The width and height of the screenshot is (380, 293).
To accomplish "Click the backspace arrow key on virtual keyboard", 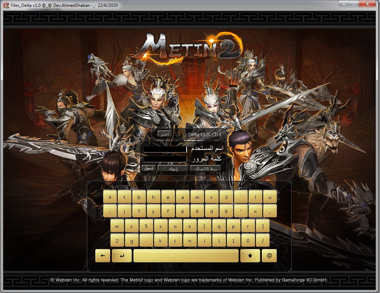I will [103, 256].
